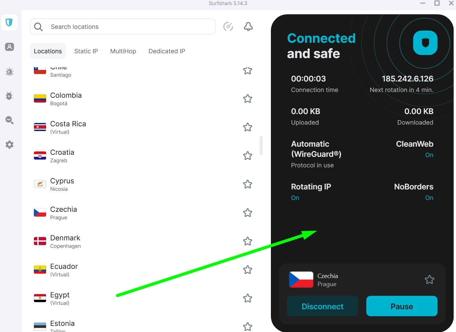The image size is (456, 332).
Task: Click the speed test gauge icon
Action: pos(228,26)
